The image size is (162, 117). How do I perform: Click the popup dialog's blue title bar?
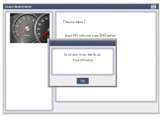click(83, 43)
